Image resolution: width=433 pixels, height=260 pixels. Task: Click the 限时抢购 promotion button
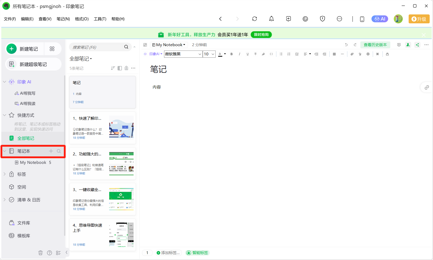(x=261, y=35)
